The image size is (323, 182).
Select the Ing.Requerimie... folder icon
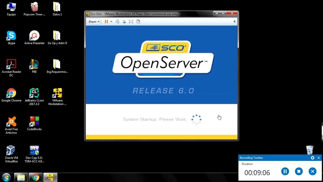point(57,66)
